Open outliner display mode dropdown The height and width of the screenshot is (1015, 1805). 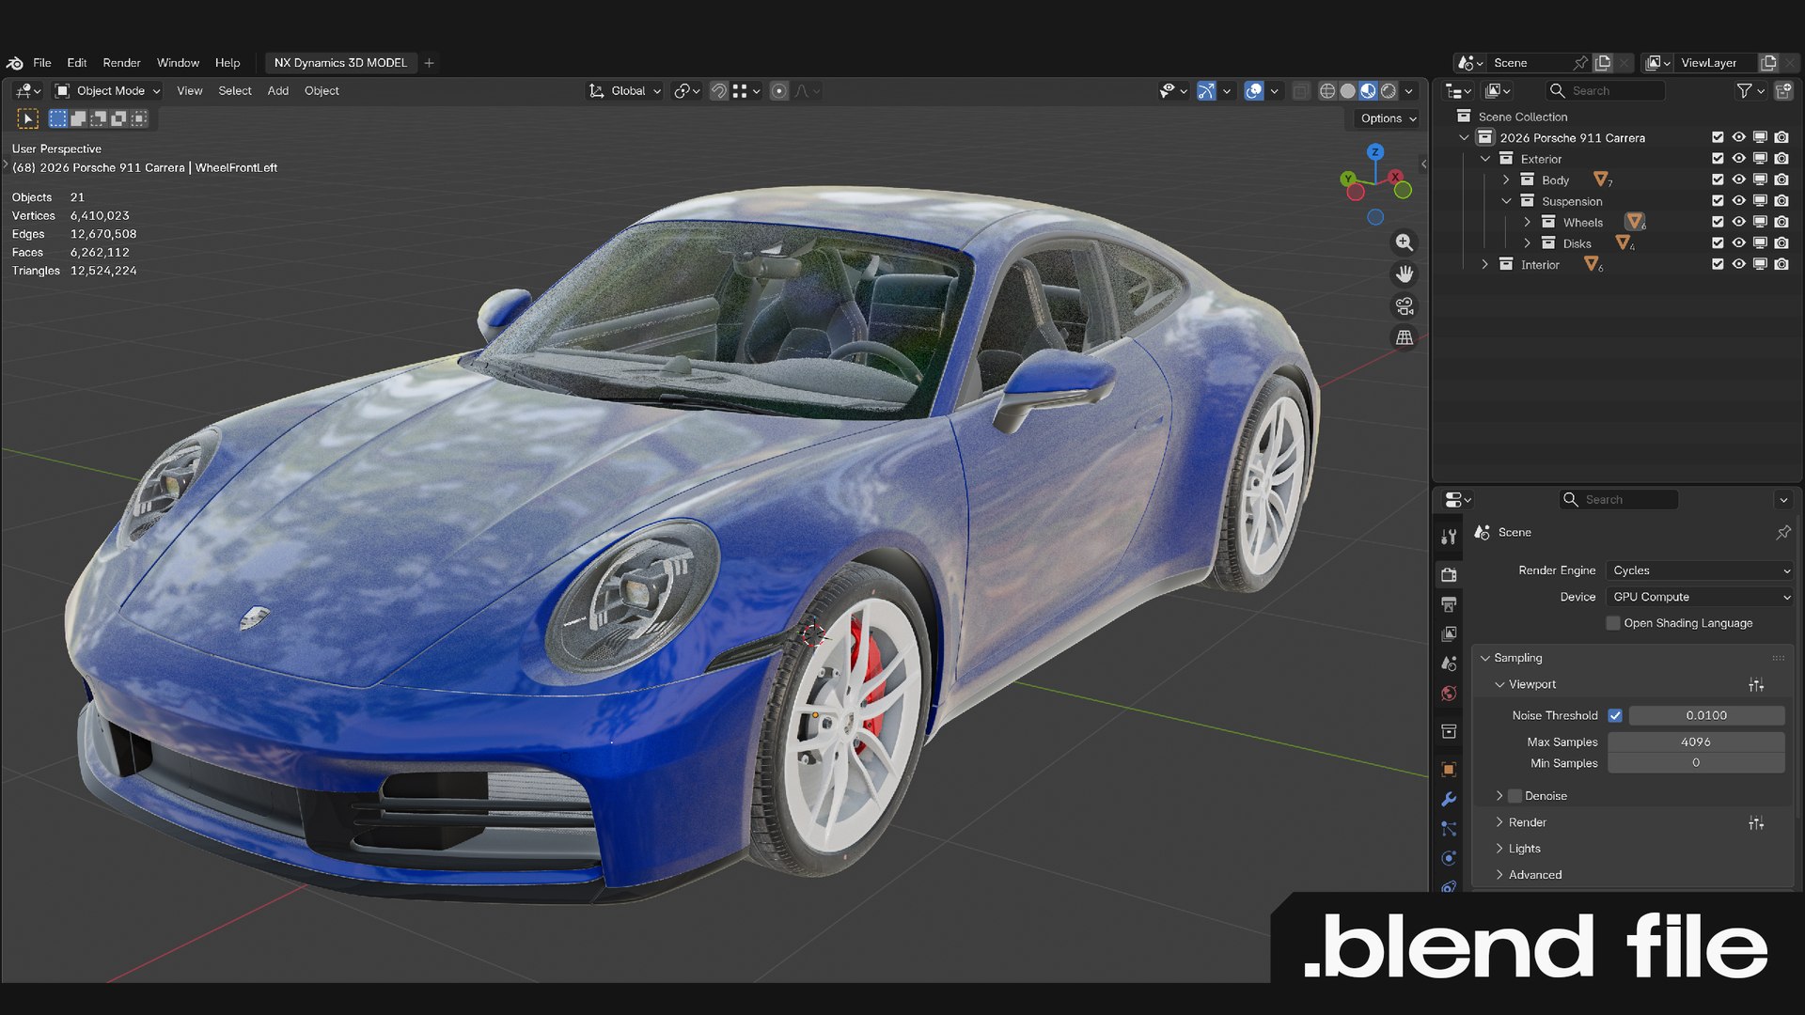coord(1499,91)
